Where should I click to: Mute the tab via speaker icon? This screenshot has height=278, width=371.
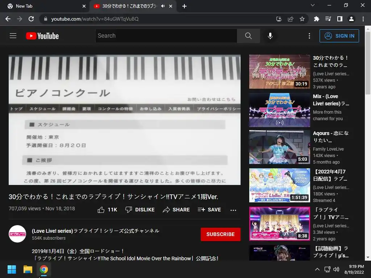pyautogui.click(x=163, y=6)
